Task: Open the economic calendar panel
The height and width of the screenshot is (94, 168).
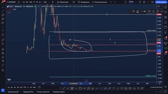Action: (x=166, y=27)
